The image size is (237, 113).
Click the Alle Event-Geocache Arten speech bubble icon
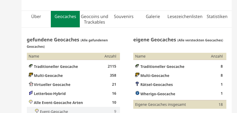tap(31, 102)
